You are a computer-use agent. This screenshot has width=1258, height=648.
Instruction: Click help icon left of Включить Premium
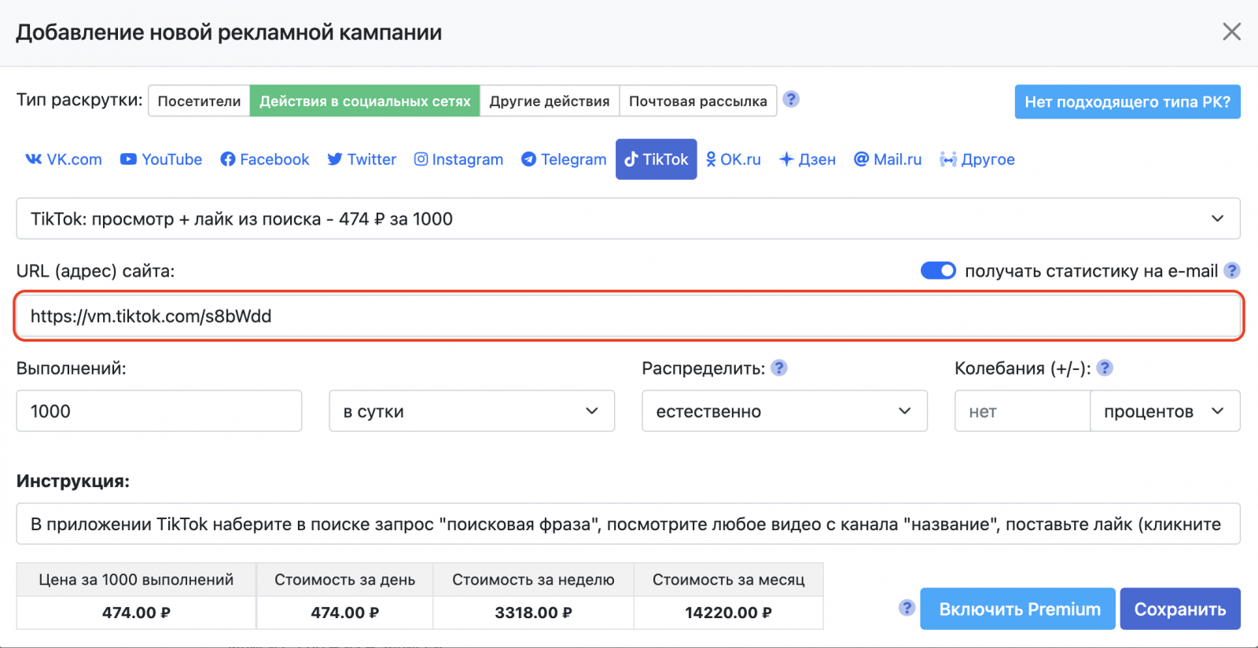point(907,608)
